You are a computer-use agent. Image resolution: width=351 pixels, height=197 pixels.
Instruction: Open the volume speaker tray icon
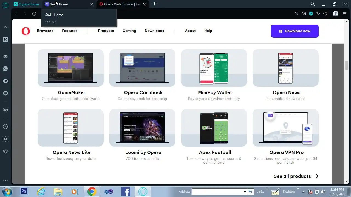pos(323,192)
